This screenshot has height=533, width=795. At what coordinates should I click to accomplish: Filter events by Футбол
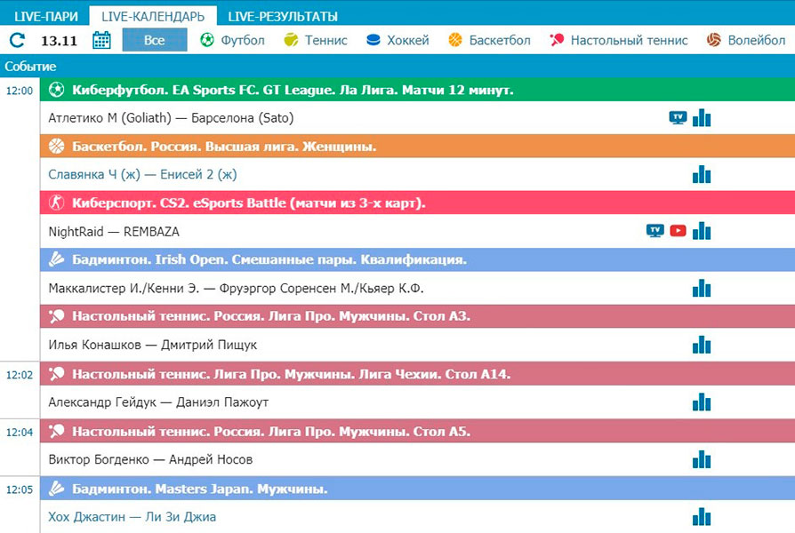(233, 40)
